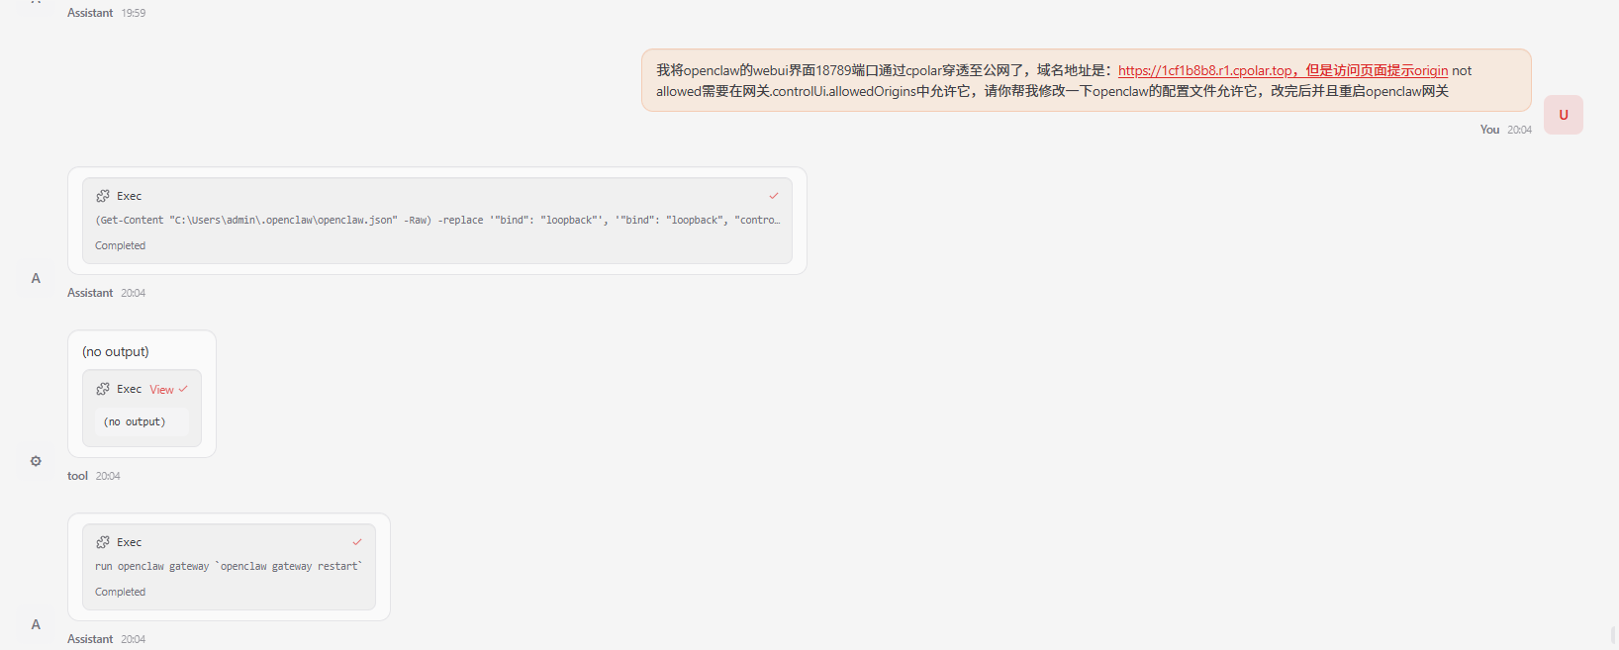Click the A avatar beside the gateway restart card
This screenshot has height=650, width=1619.
(36, 624)
